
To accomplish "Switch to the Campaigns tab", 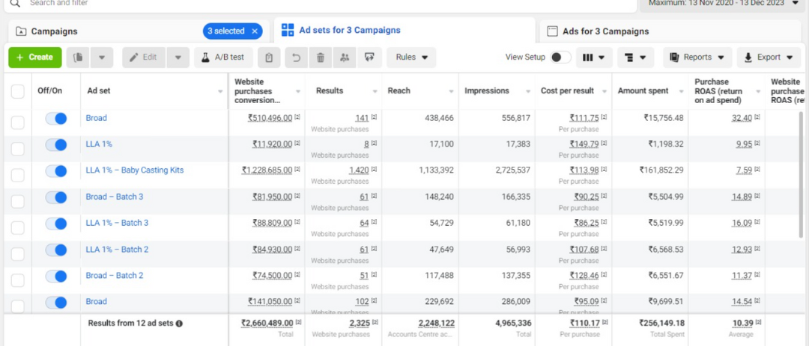I will coord(139,31).
